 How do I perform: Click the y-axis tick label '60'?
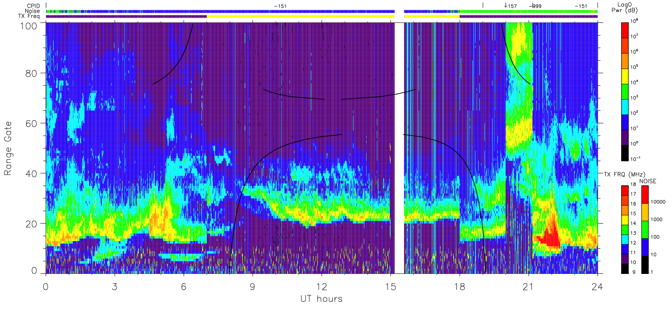pyautogui.click(x=32, y=124)
